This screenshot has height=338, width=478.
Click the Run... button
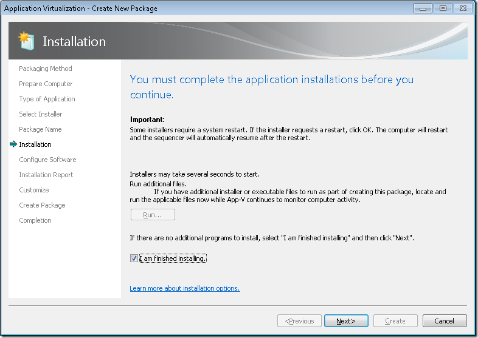tap(153, 215)
